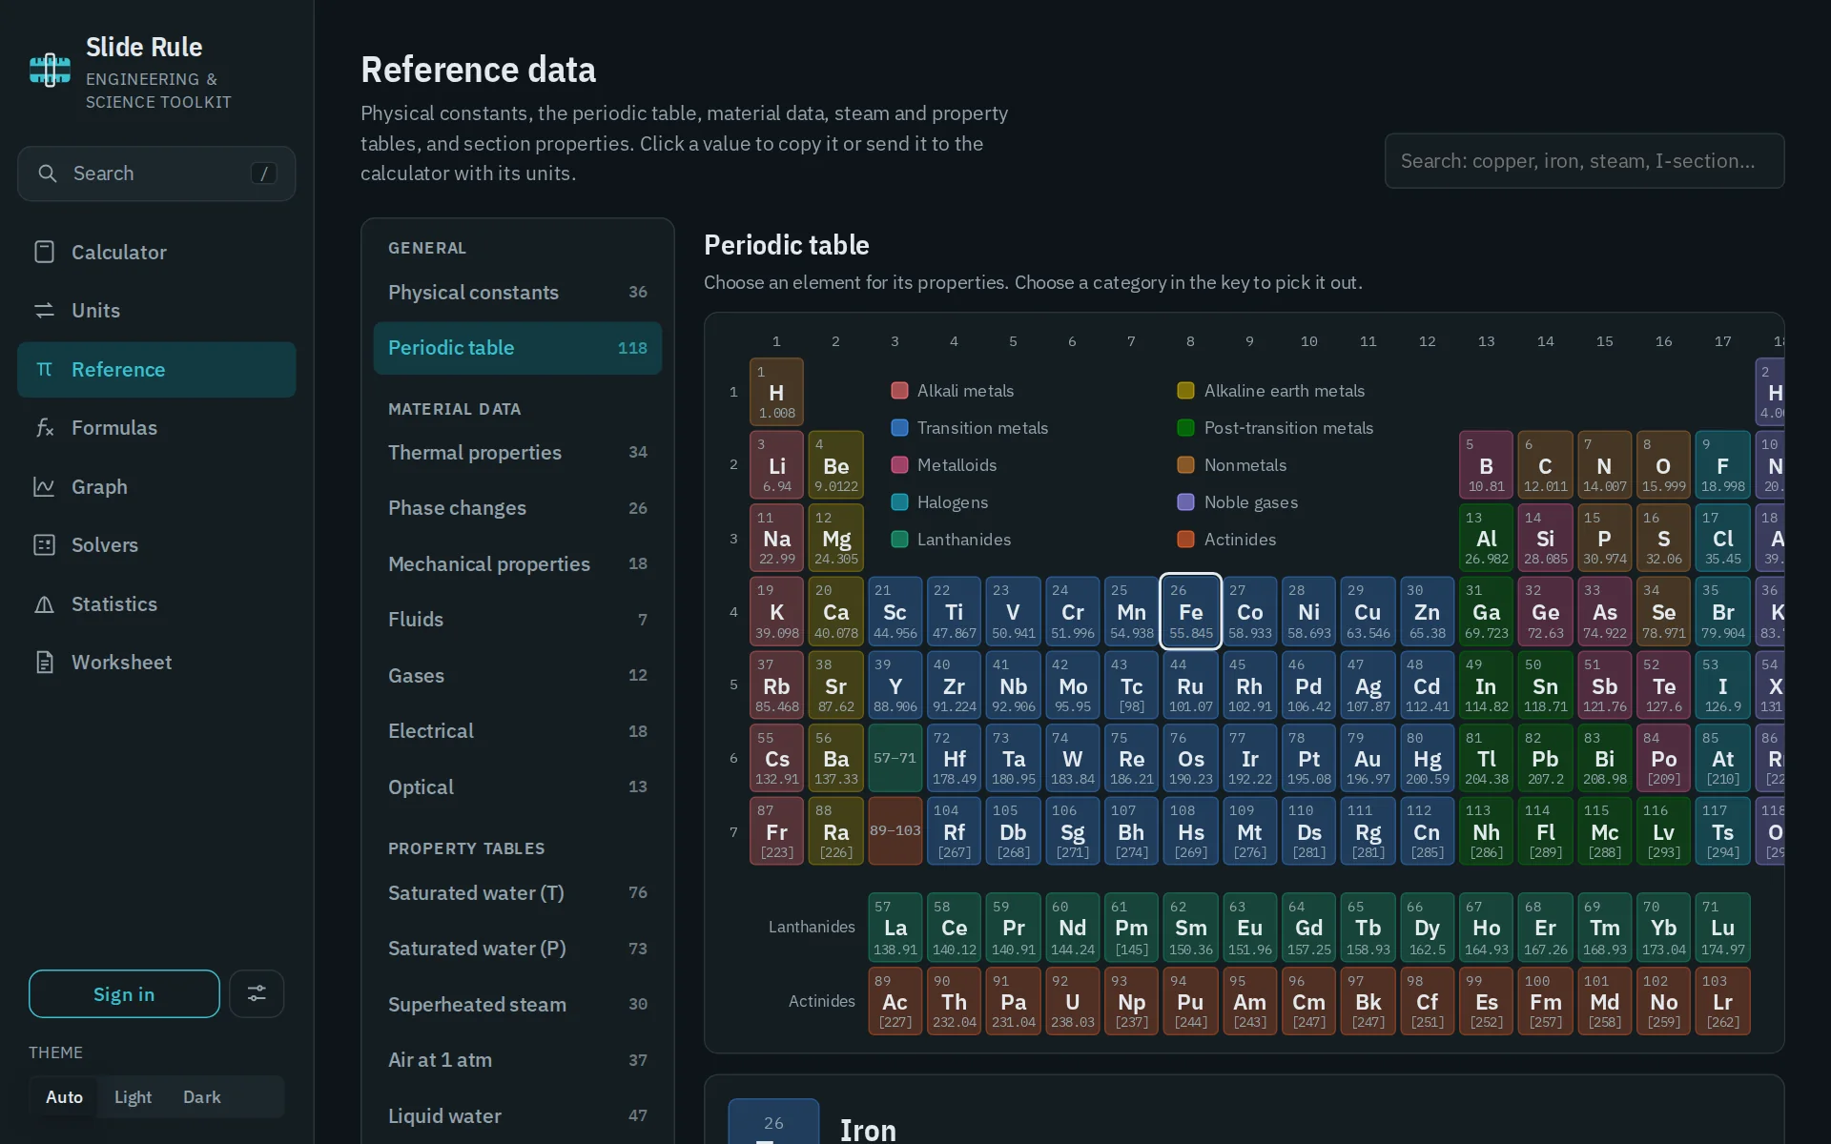This screenshot has width=1831, height=1144.
Task: Click the Units swap-arrows icon
Action: [x=44, y=311]
